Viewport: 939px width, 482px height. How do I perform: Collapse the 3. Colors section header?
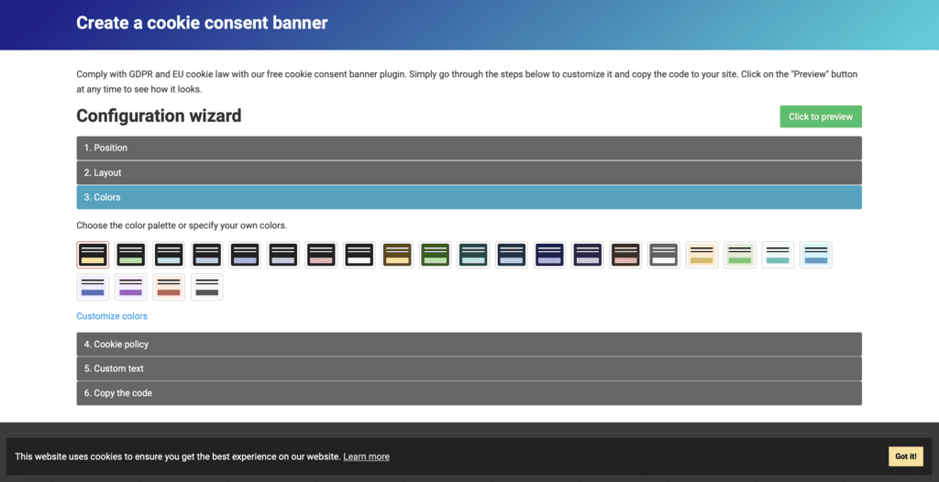click(469, 197)
